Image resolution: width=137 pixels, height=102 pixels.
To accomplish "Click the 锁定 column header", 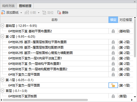I will tap(113, 20).
